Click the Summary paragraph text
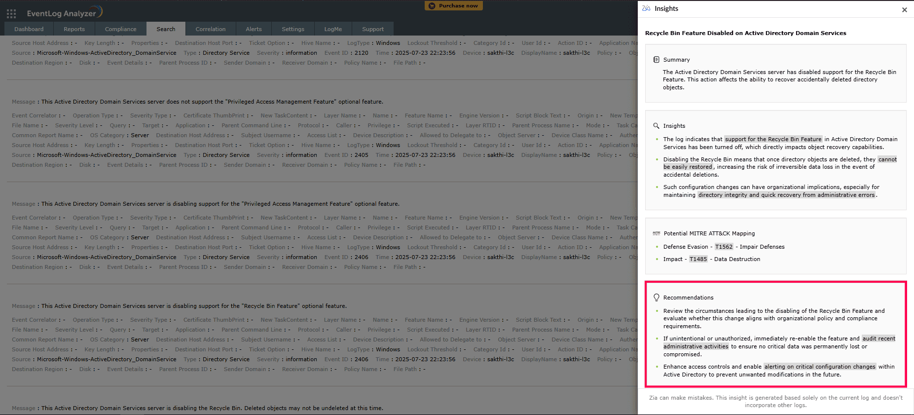Viewport: 914px width, 415px height. 779,79
